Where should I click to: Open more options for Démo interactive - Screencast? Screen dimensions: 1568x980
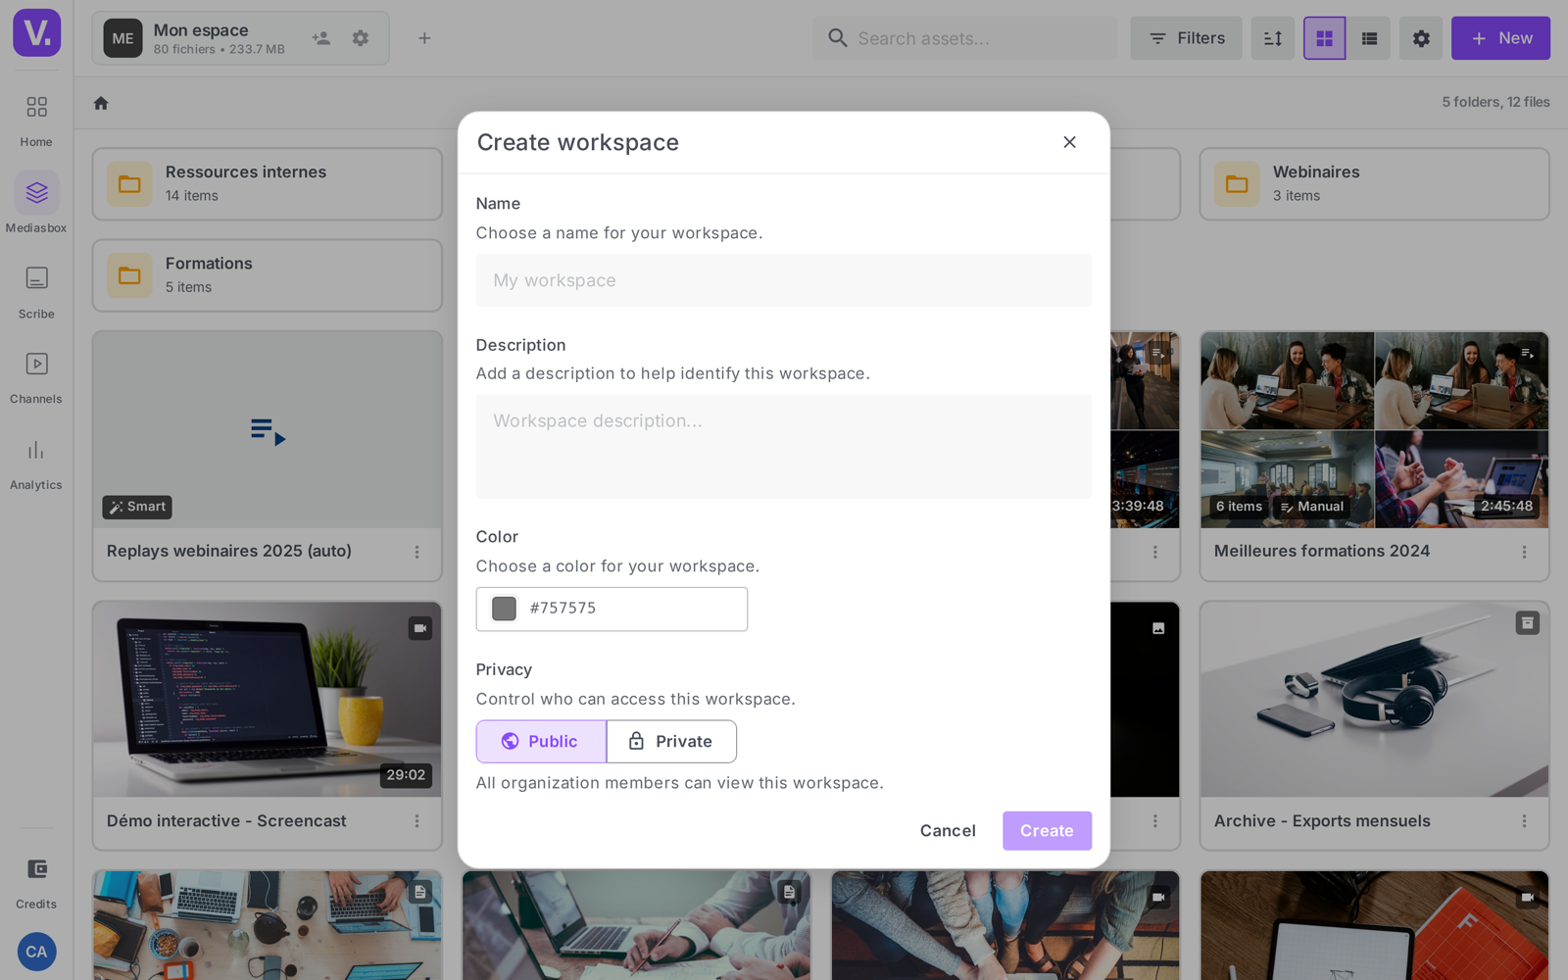[x=416, y=821]
